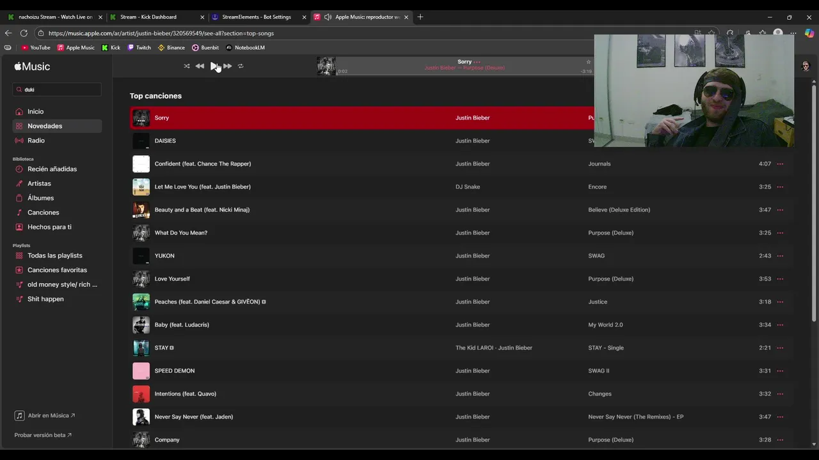Screen dimensions: 819x460
Task: Open more options for STAY row
Action: pyautogui.click(x=780, y=348)
